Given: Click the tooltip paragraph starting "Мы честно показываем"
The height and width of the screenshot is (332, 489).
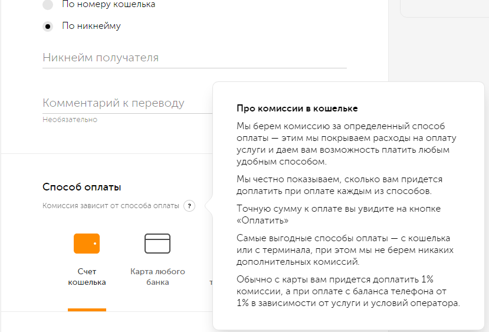Looking at the screenshot, I should 339,184.
